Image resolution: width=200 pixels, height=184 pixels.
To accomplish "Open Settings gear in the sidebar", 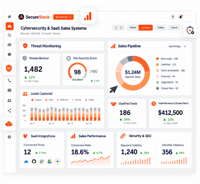I will pyautogui.click(x=9, y=137).
